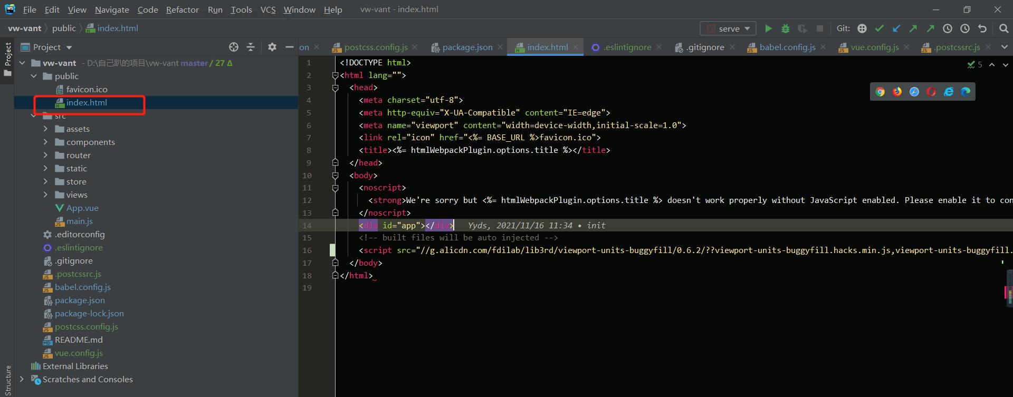Screen dimensions: 1013x397
Task: Locate opened file with target icon
Action: (234, 47)
